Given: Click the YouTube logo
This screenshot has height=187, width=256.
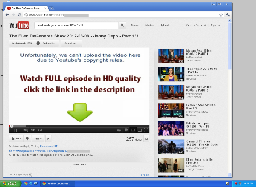Looking at the screenshot, I should coord(19,25).
